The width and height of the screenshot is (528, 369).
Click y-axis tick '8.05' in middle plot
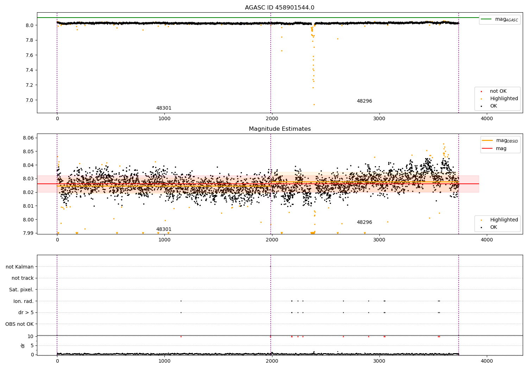[x=29, y=151]
